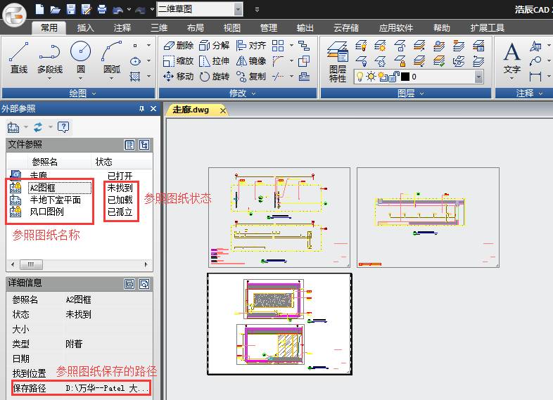Screen dimensions: 553x400
Task: Open the external references help icon
Action: point(63,127)
